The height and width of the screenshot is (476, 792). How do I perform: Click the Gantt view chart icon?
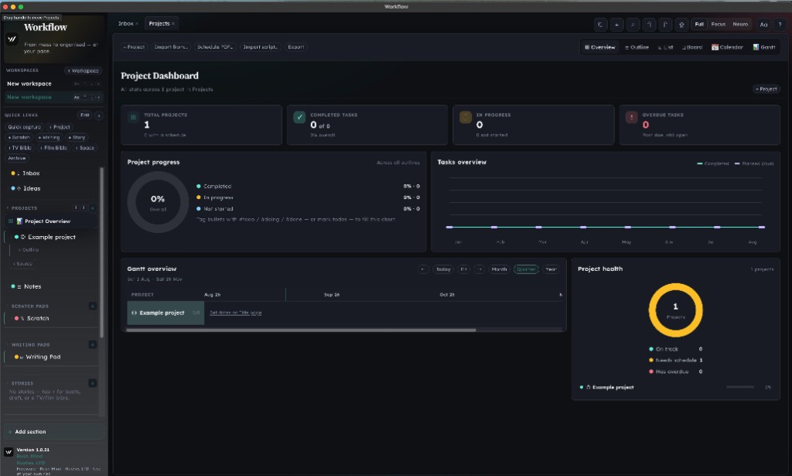point(756,47)
